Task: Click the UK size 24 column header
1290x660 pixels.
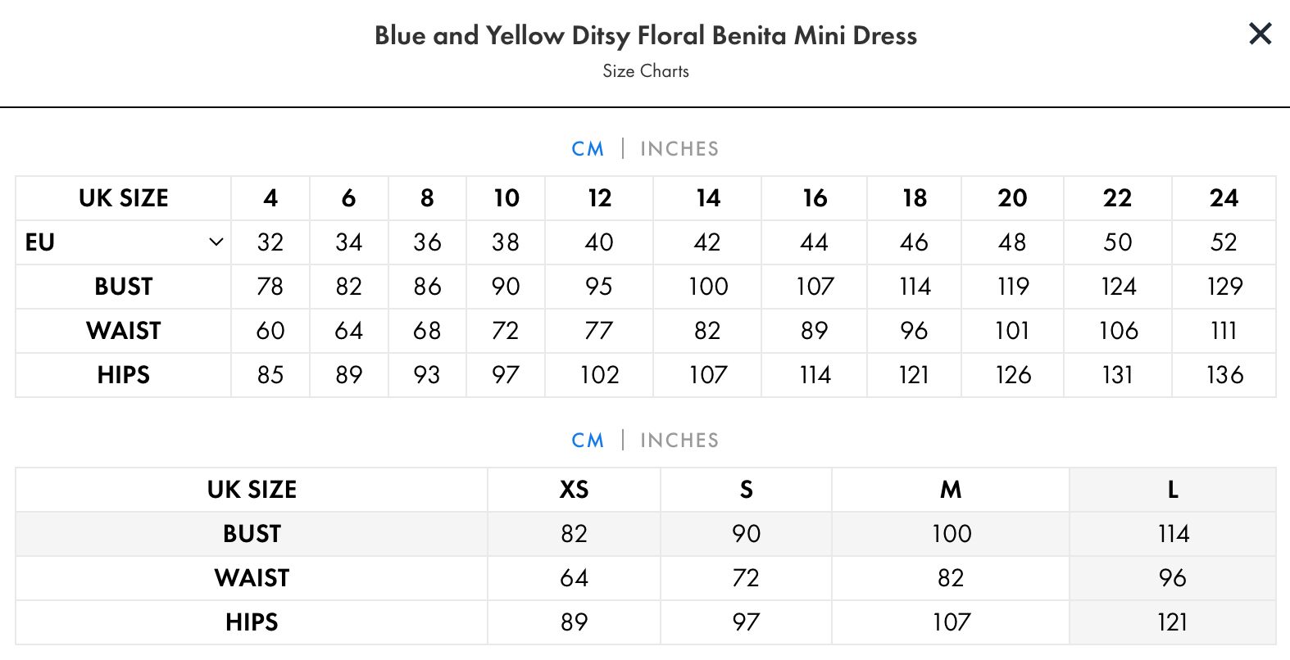Action: pos(1224,198)
